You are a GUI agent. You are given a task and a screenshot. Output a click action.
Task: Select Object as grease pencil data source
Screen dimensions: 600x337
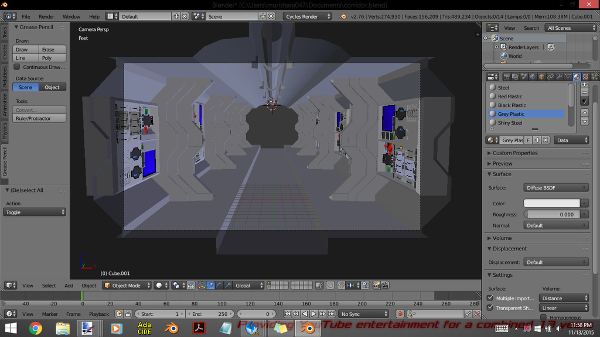52,87
